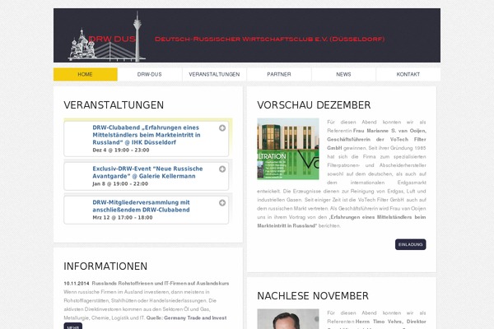Click the name 'Frau Marianne S. van Ooijen'

[x=389, y=131]
